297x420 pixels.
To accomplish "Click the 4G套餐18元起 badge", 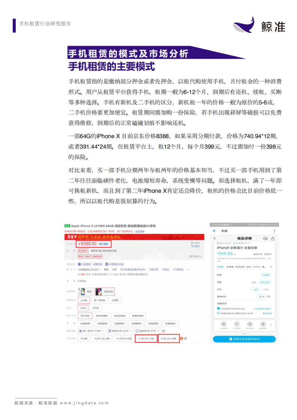I will click(115, 264).
